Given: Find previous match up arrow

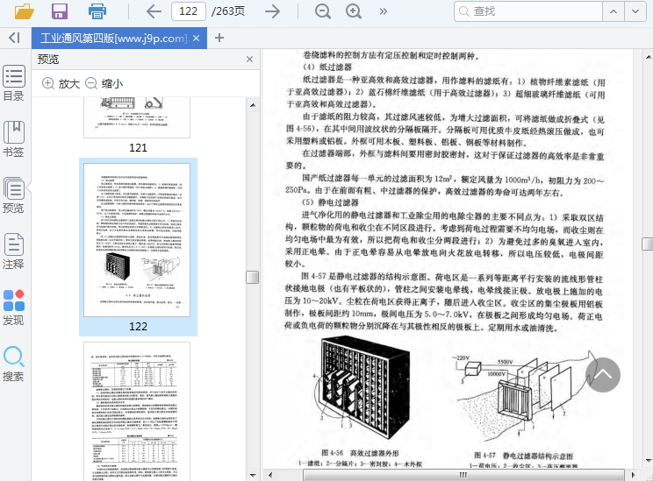Looking at the screenshot, I should [614, 11].
